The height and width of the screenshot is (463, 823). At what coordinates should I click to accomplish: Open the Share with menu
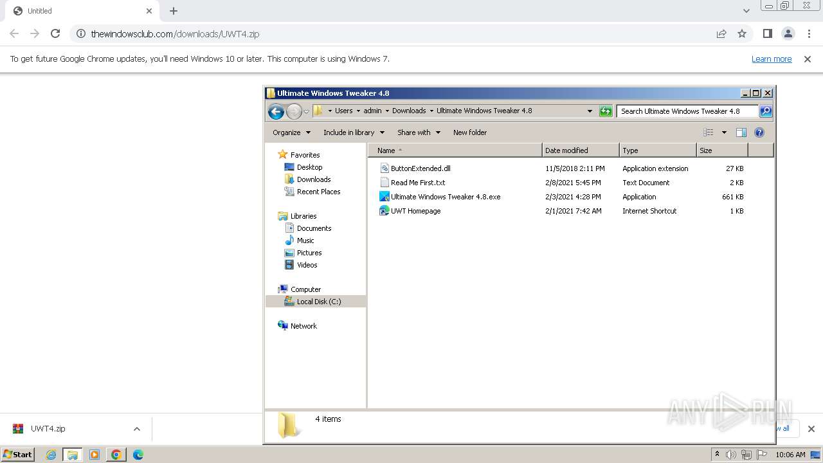419,132
